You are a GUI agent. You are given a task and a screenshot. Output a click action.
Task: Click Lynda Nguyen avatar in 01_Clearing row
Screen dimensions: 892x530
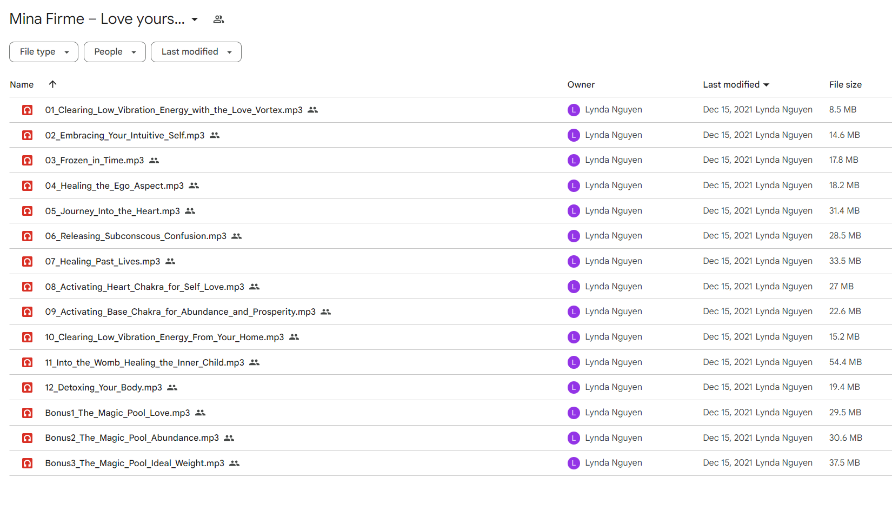(x=574, y=110)
